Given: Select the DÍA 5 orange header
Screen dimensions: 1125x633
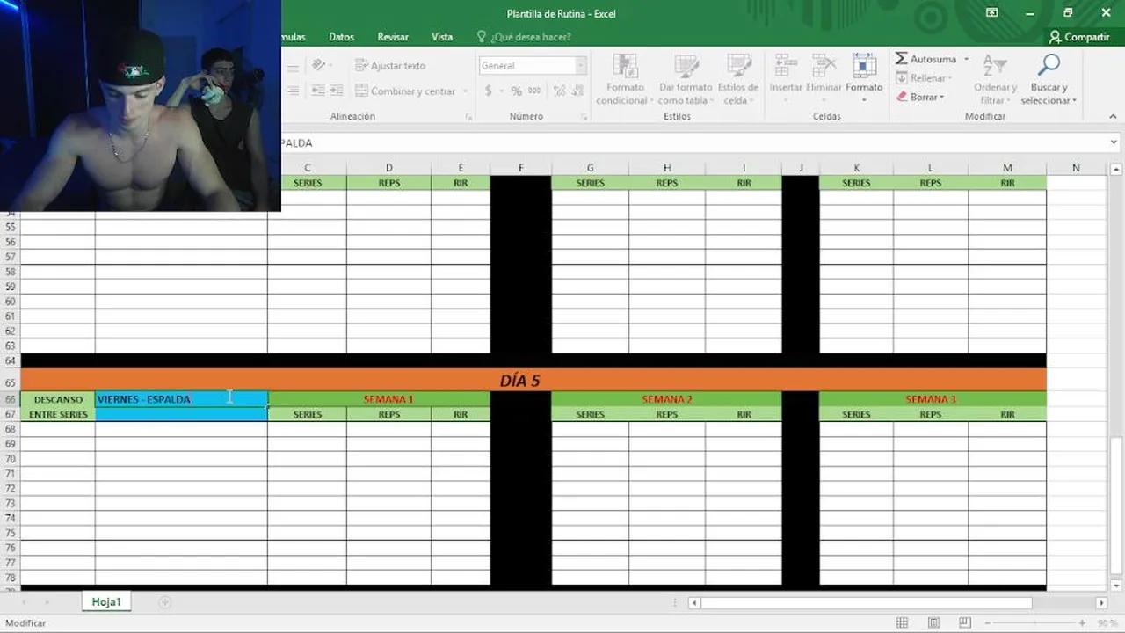Looking at the screenshot, I should click(x=533, y=381).
